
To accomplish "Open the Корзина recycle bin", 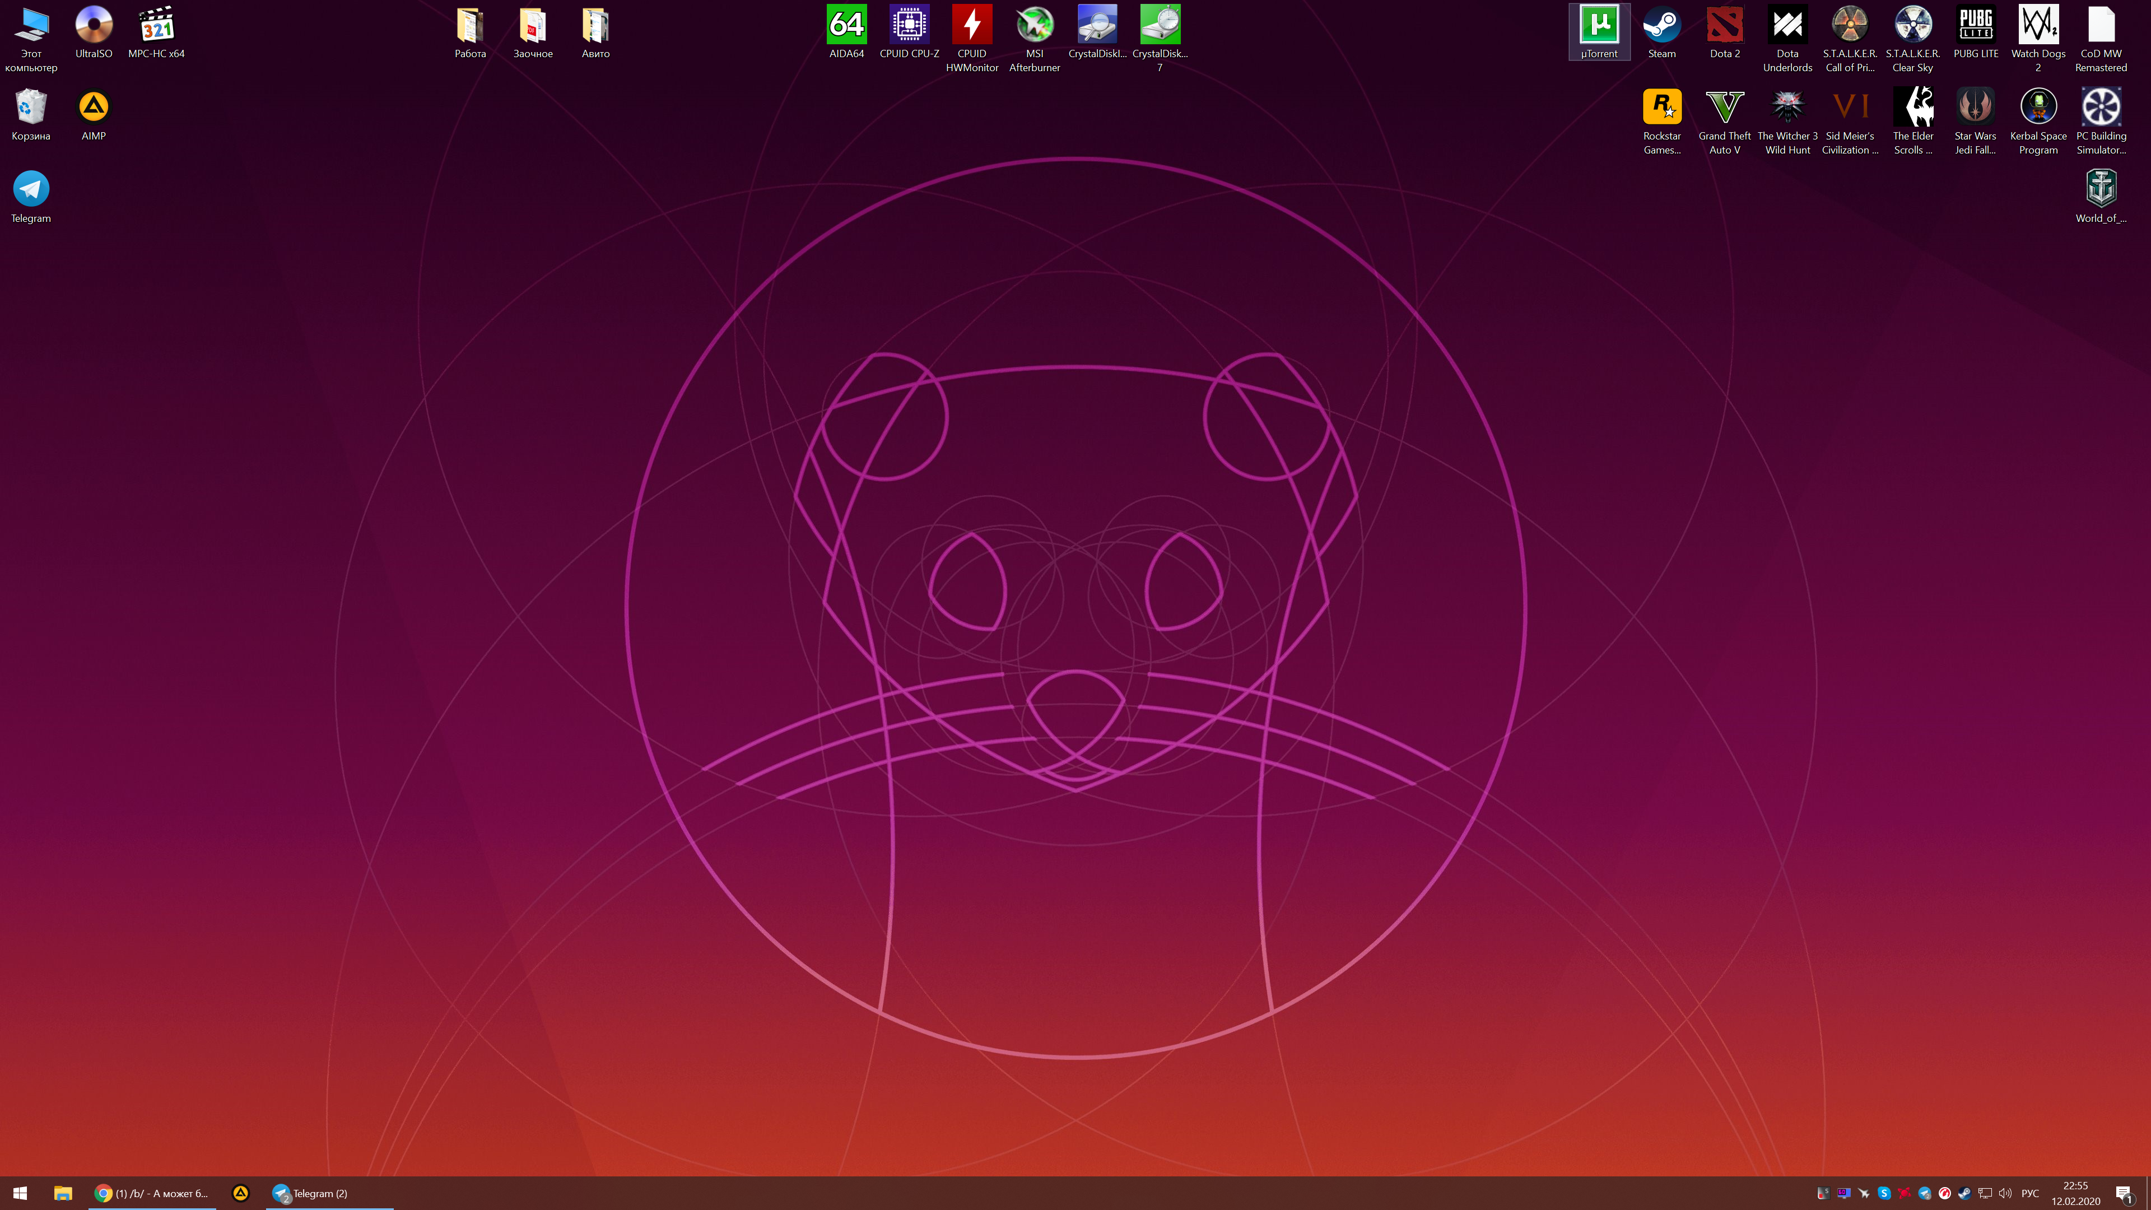I will coord(31,114).
